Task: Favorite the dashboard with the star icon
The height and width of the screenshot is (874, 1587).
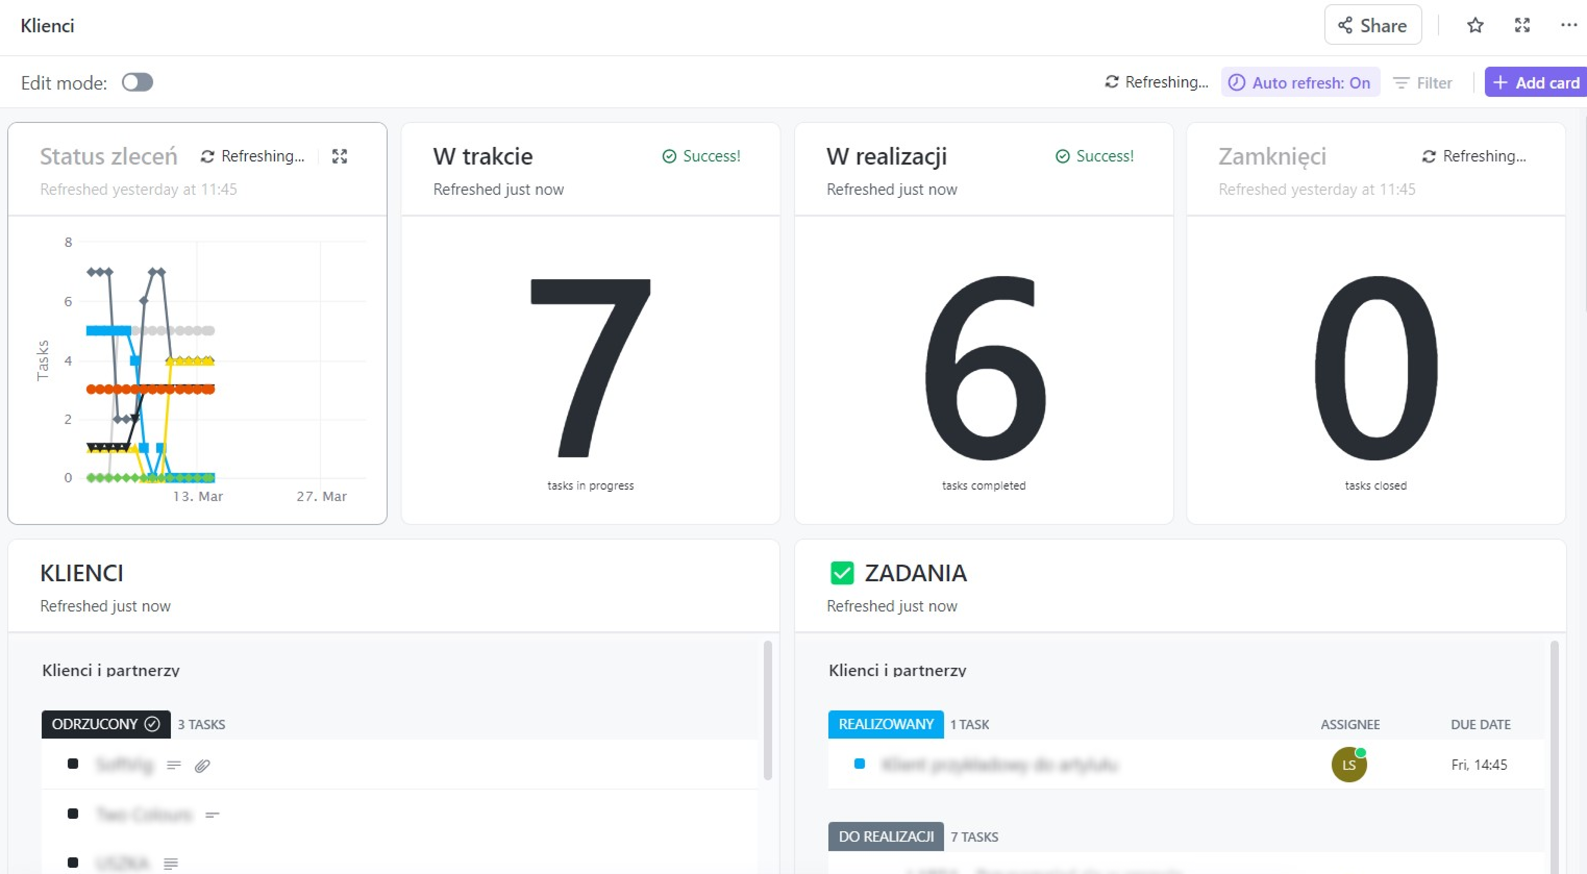Action: coord(1475,25)
